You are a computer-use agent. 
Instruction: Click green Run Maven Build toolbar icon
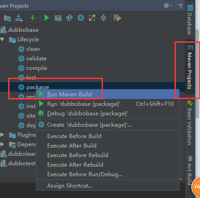[47, 18]
